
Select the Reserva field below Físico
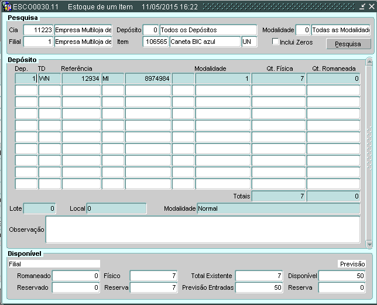coord(153,287)
